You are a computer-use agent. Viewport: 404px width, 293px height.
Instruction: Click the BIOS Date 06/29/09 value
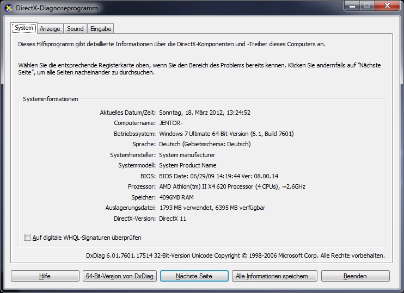coord(219,176)
